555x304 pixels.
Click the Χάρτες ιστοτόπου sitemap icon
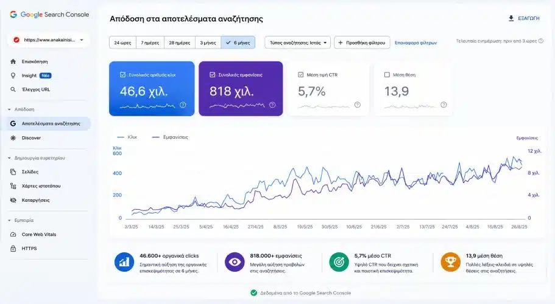tap(13, 186)
